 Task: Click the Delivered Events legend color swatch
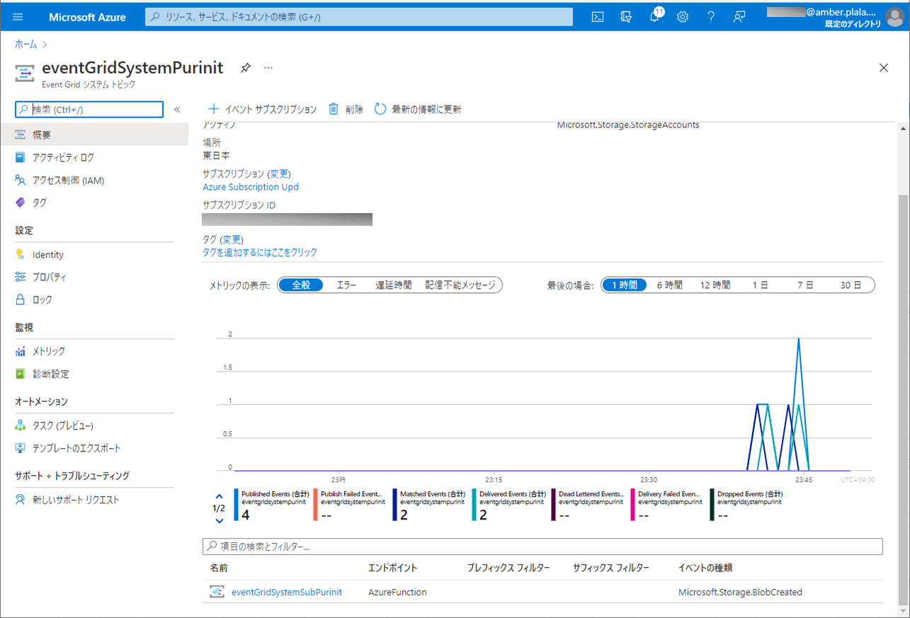point(474,505)
